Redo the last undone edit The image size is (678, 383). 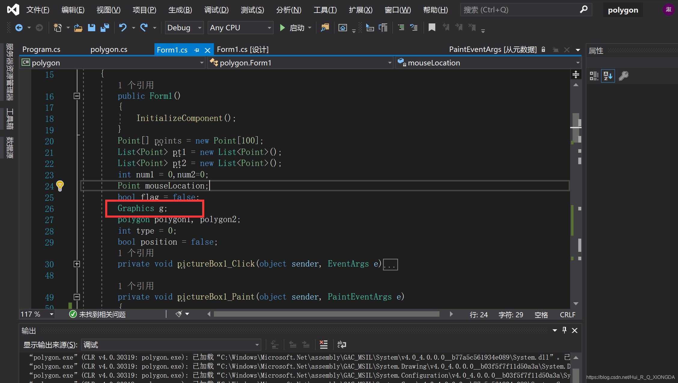tap(144, 28)
